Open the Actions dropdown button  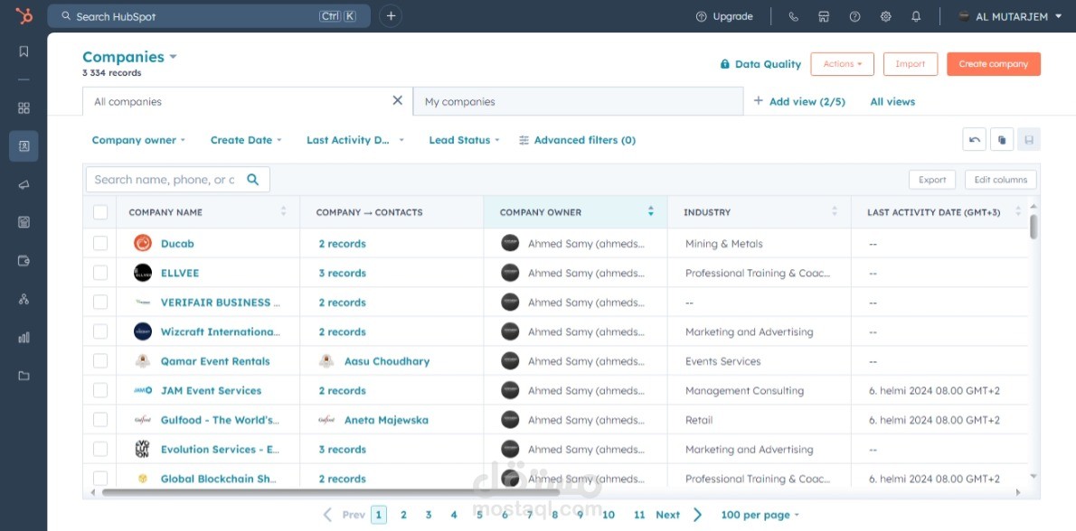point(842,64)
